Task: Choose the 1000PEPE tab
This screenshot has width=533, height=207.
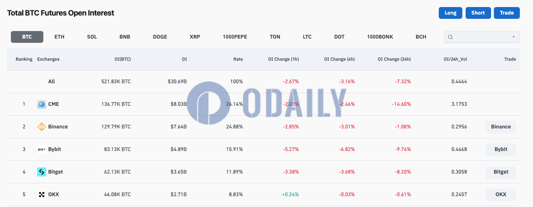Action: click(x=235, y=37)
